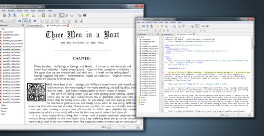Click the CHAPTER I. heading text
264x136 pixels.
[82, 59]
